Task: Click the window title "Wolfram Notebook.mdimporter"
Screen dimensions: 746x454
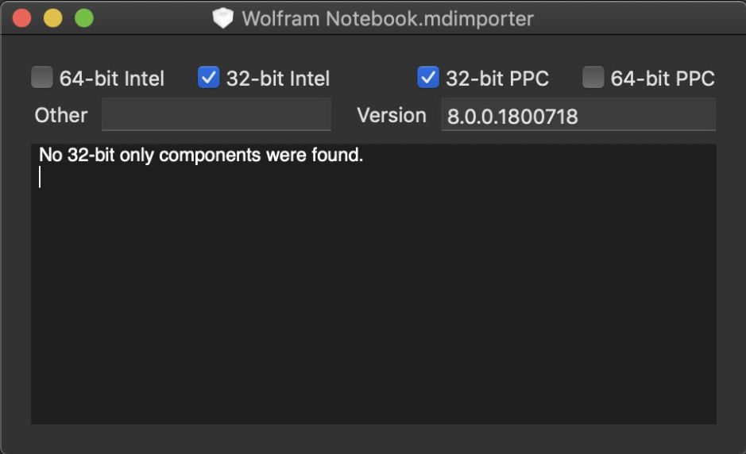Action: [x=388, y=18]
